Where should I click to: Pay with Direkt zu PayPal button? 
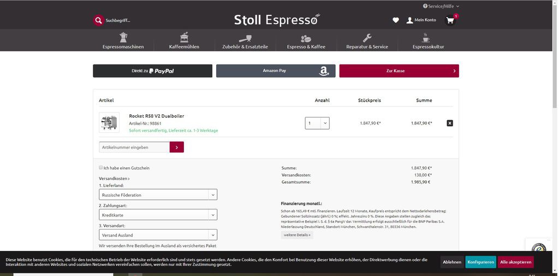[x=153, y=71]
